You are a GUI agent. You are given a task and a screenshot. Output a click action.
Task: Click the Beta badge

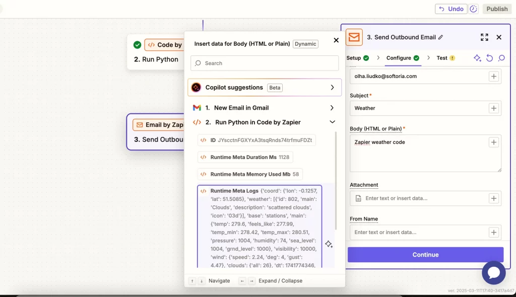[x=275, y=88]
